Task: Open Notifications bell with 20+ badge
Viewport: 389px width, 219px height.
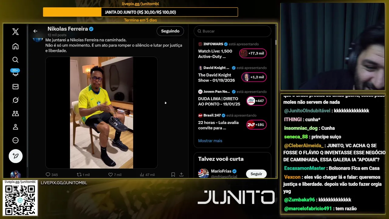Action: (15, 73)
